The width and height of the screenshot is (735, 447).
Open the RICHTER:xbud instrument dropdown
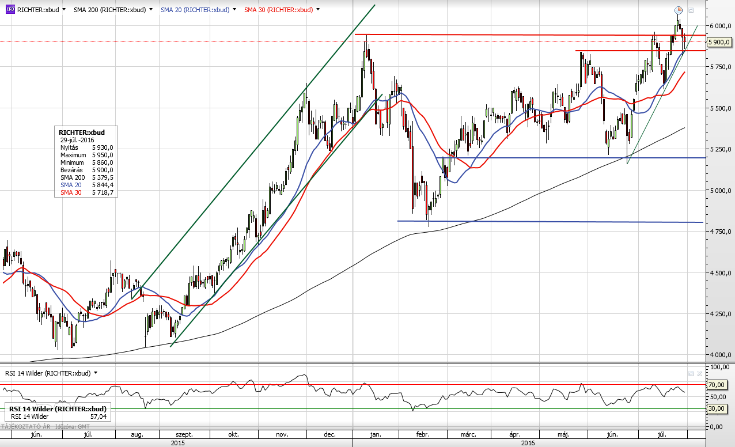click(63, 10)
